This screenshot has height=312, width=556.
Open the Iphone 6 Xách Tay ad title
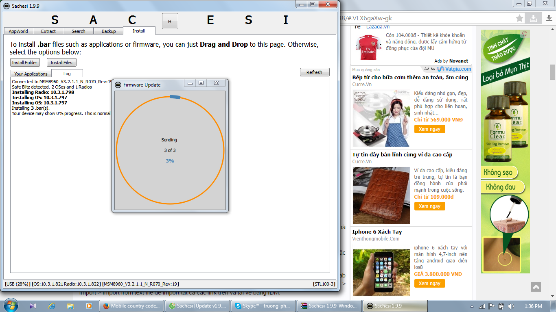coord(377,232)
